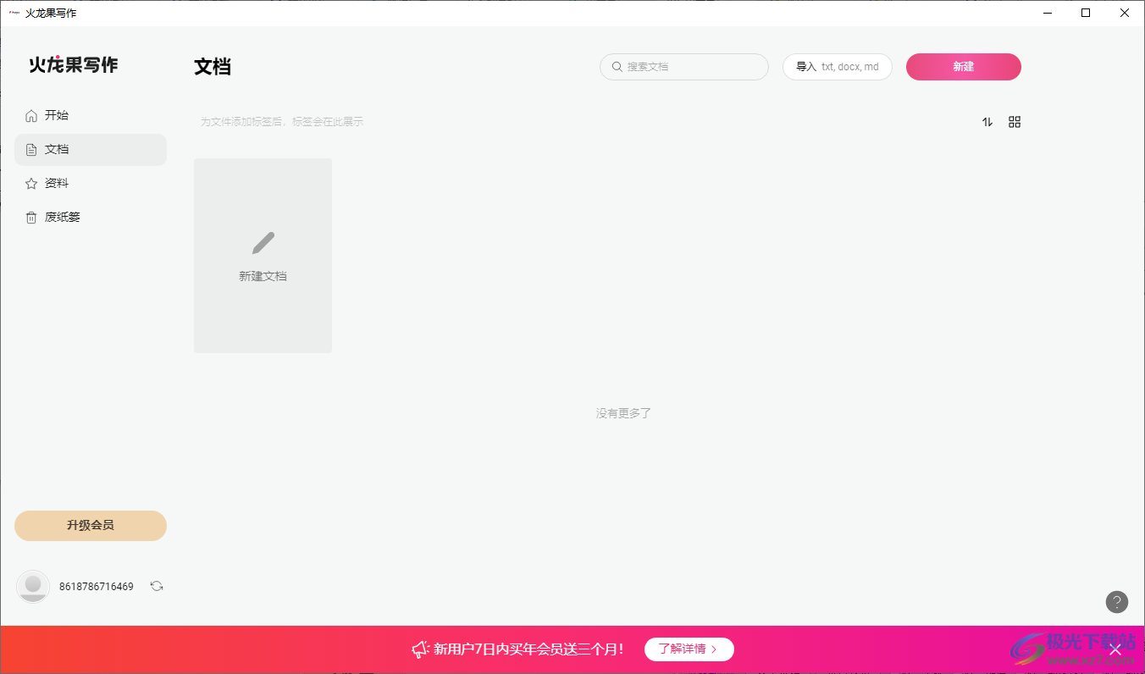1145x674 pixels.
Task: Click the 升级会员 button
Action: [91, 526]
